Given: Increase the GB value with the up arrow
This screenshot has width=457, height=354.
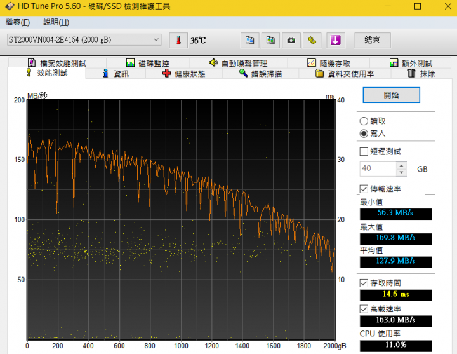Looking at the screenshot, I should 402,165.
